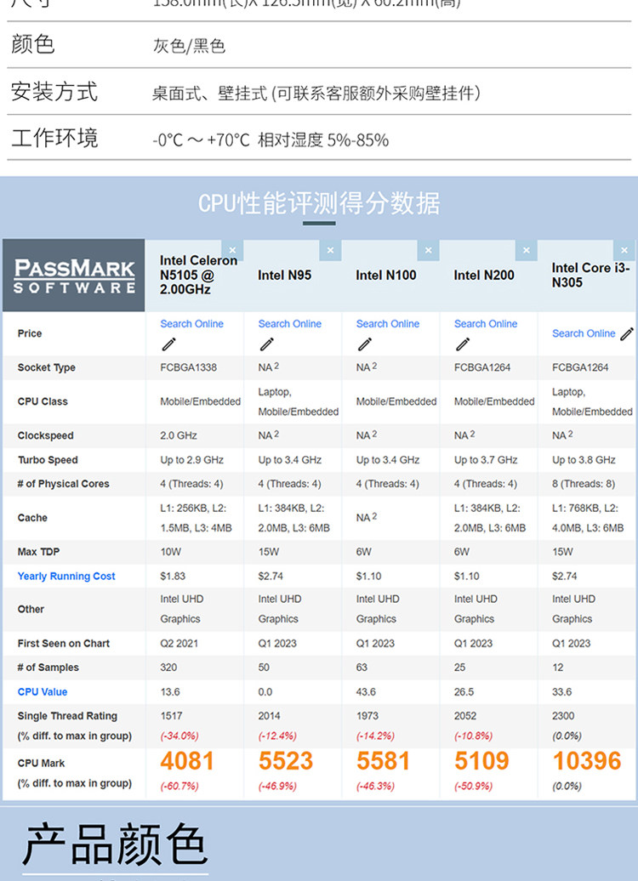Click the Socket Type row label
The height and width of the screenshot is (881, 638).
pos(46,367)
